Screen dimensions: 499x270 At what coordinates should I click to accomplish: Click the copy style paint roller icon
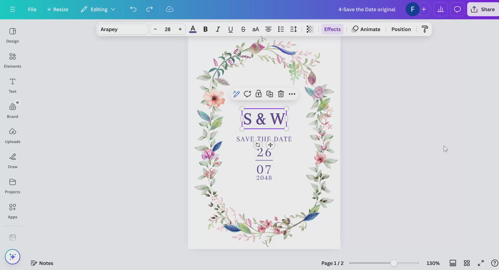[425, 29]
